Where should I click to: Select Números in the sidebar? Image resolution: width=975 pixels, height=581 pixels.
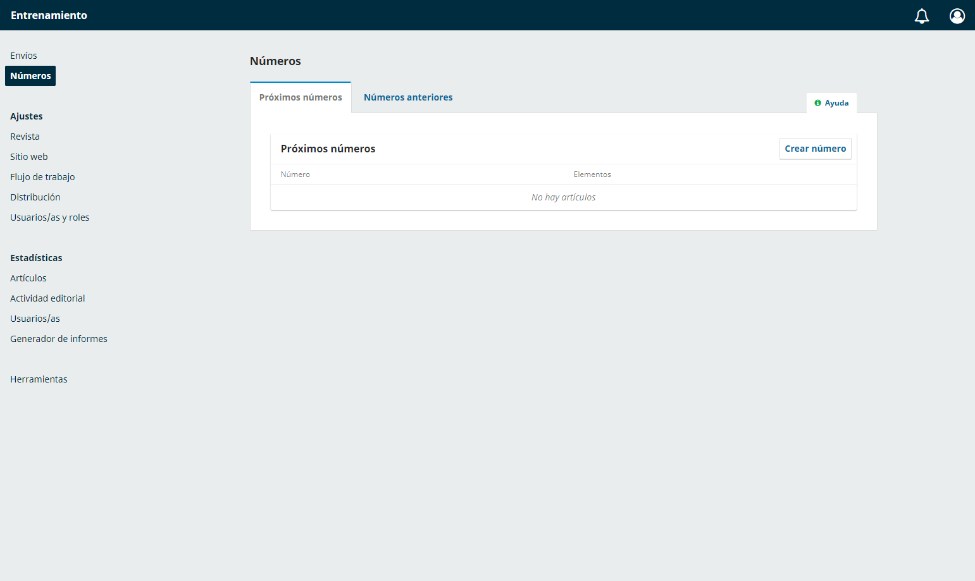30,76
